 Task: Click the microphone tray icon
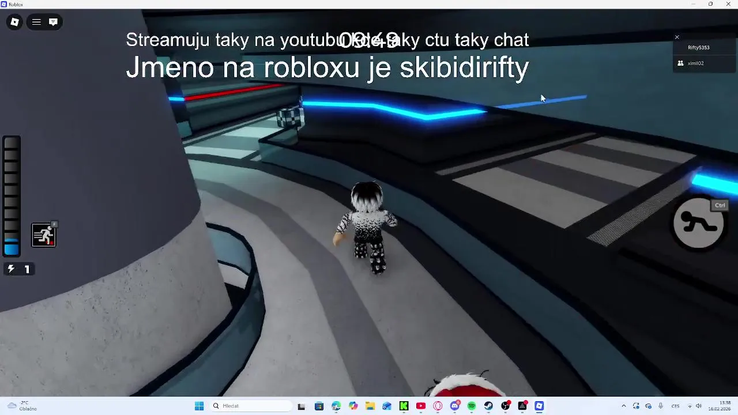point(661,406)
